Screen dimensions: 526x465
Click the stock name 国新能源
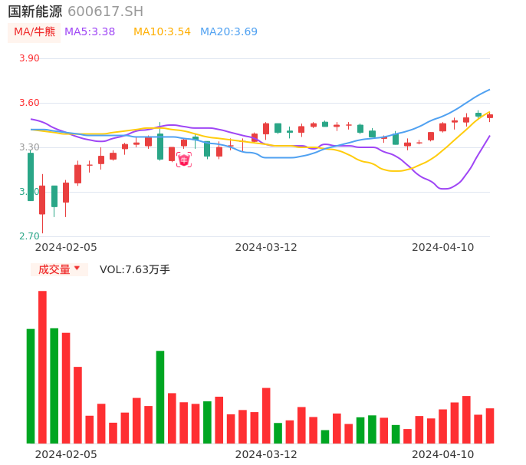pyautogui.click(x=35, y=12)
